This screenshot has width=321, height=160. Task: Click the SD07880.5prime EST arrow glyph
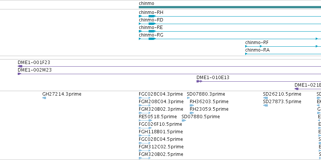184,120
